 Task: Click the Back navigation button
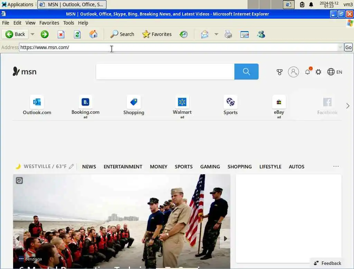(15, 34)
